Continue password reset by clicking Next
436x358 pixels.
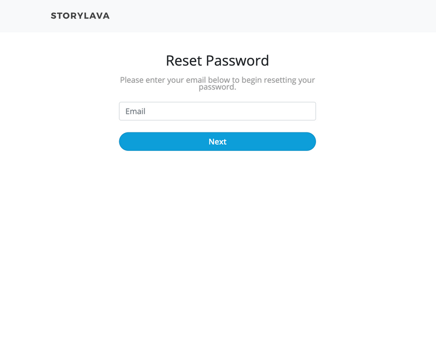coord(217,142)
